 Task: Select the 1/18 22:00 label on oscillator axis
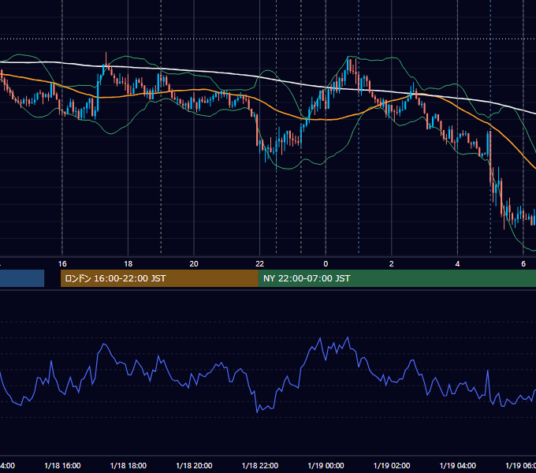260,465
